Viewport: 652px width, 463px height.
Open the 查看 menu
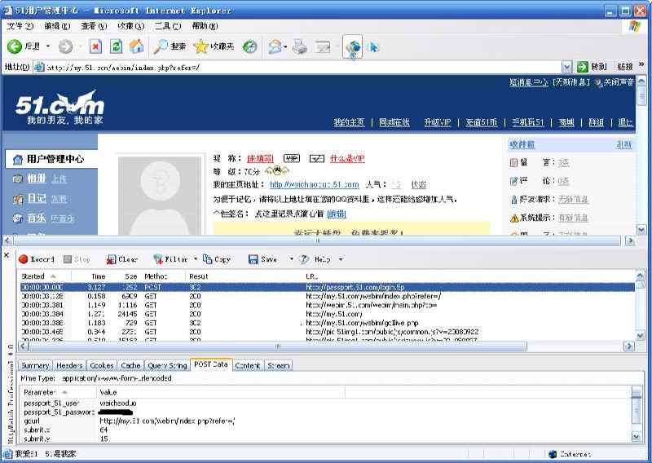point(94,26)
